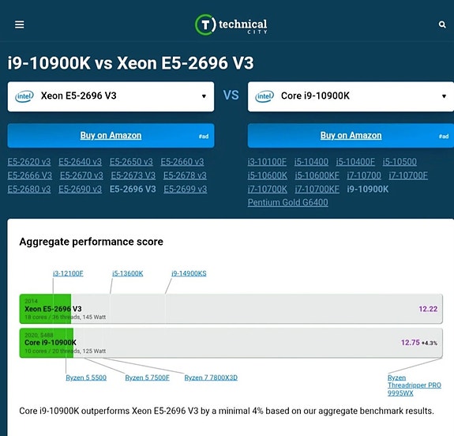The height and width of the screenshot is (436, 454).
Task: Click the Aggregate performance score heading
Action: point(92,242)
